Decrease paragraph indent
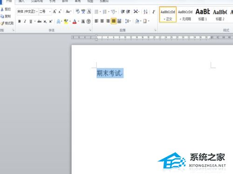 123,12
